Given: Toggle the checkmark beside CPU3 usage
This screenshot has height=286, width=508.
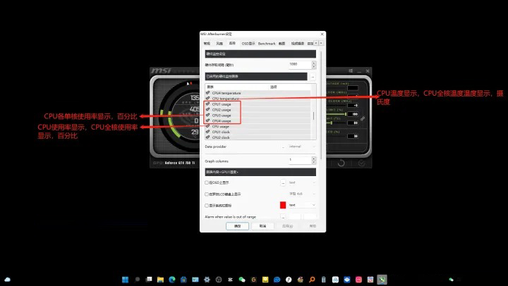Looking at the screenshot, I should [207, 116].
